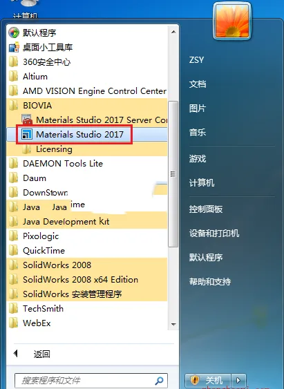
Task: Open the WebEx folder
Action: tap(87, 323)
